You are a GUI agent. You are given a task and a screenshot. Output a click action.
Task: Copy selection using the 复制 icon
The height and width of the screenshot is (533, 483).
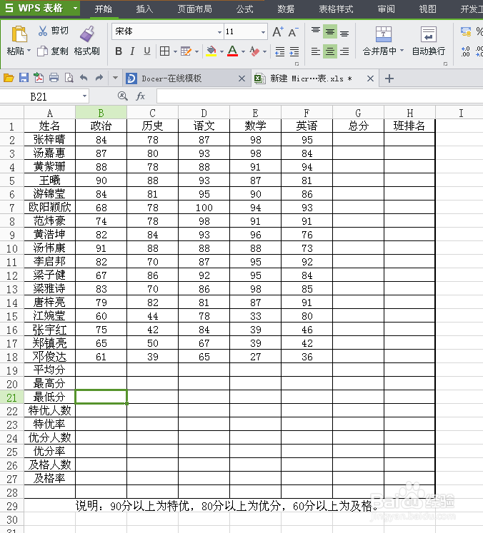[x=43, y=51]
